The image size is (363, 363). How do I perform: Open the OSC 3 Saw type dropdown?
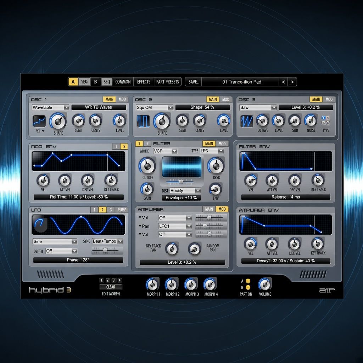tap(258, 107)
